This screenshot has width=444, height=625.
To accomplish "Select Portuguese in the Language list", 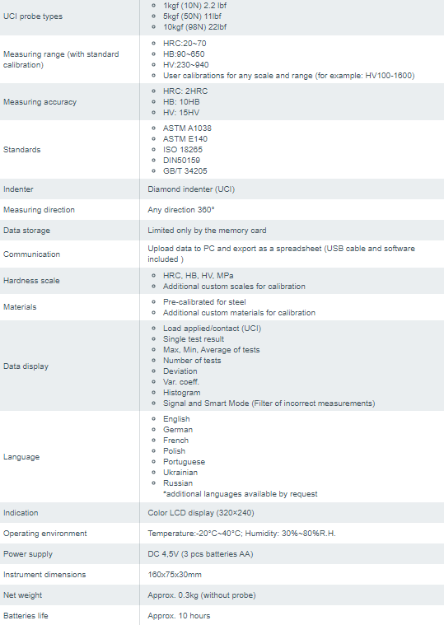I will pyautogui.click(x=185, y=462).
